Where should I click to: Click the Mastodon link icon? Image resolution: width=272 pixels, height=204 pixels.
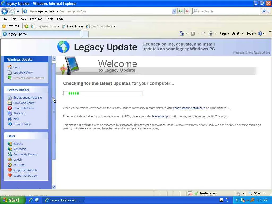(x=10, y=149)
